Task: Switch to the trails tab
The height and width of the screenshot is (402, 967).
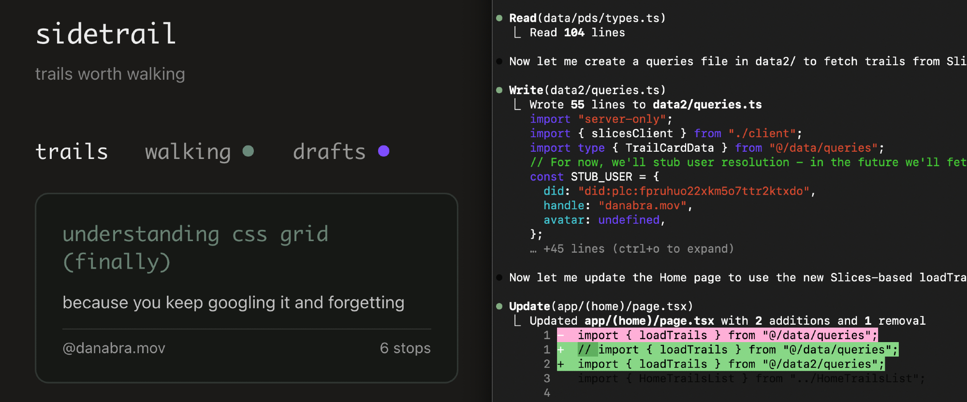Action: pos(72,152)
